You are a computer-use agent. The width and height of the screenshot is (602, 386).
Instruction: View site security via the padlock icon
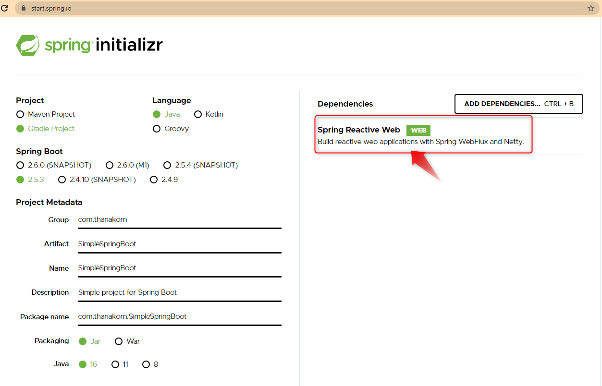click(x=24, y=8)
